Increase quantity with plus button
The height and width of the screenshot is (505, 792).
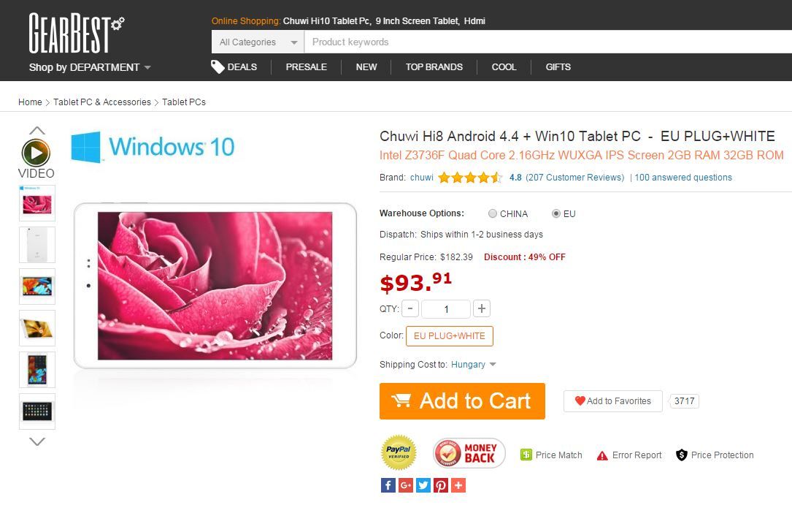[x=482, y=308]
